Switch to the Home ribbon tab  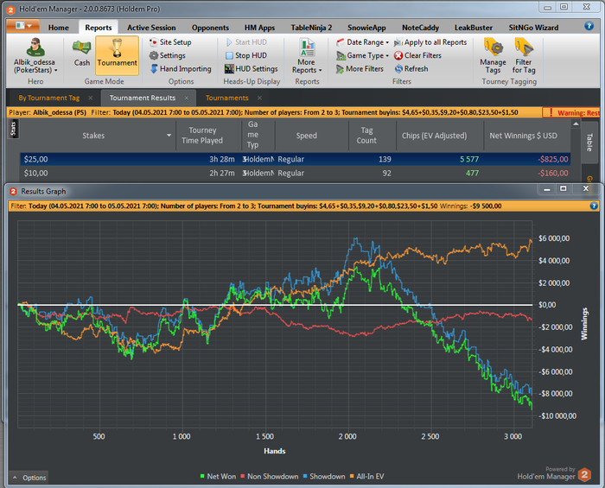[59, 28]
